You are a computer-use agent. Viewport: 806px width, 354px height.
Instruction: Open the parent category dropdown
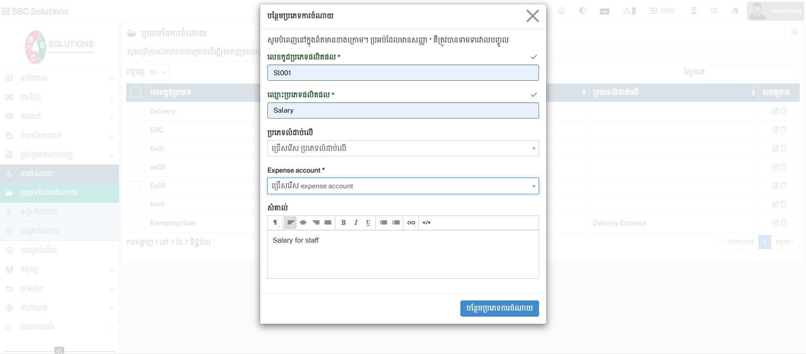pyautogui.click(x=403, y=148)
